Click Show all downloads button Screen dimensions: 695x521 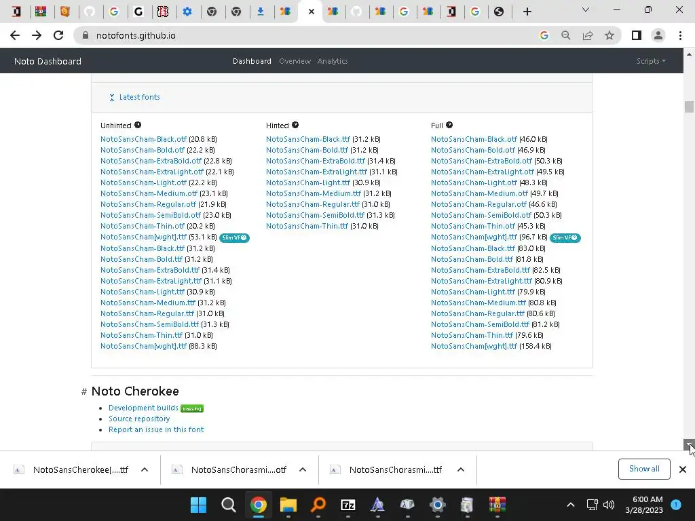(644, 469)
